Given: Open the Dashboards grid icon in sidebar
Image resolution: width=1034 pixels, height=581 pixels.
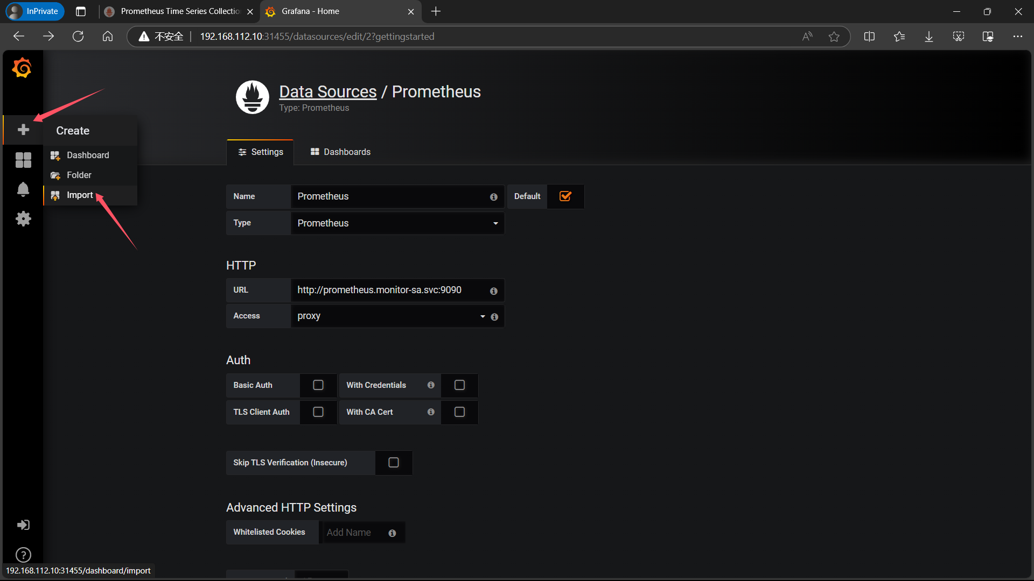Looking at the screenshot, I should tap(23, 160).
